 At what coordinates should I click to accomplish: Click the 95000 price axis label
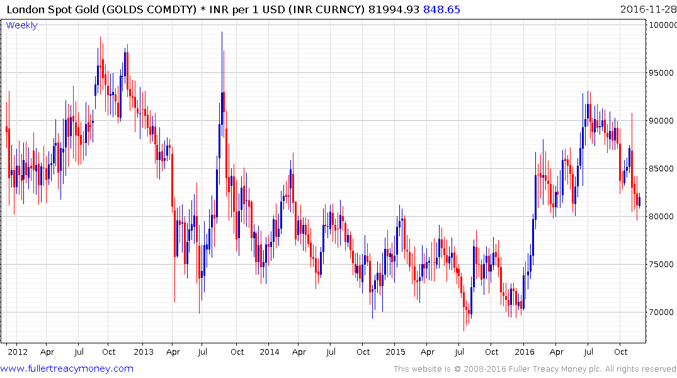coord(661,73)
